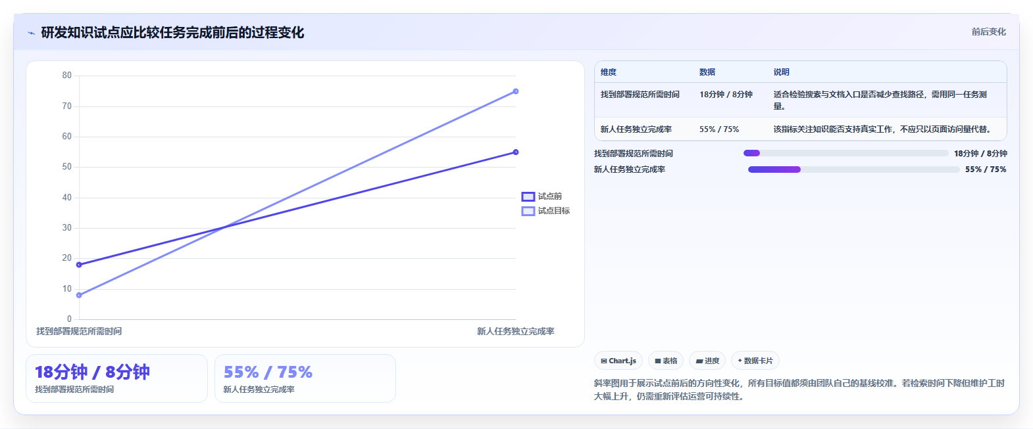Click the 试点前 data point at 18
1033x429 pixels.
coord(79,265)
